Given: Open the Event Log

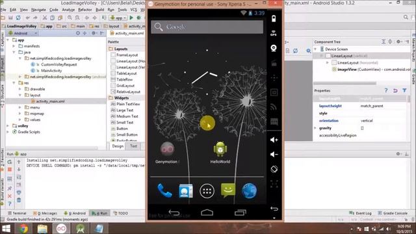Looking at the screenshot, I should click(x=361, y=213).
